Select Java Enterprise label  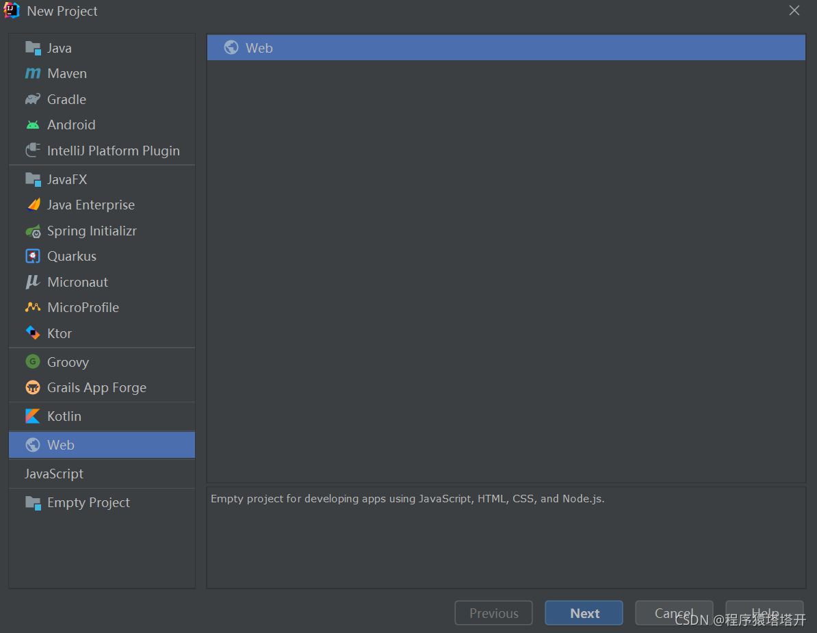(x=90, y=205)
